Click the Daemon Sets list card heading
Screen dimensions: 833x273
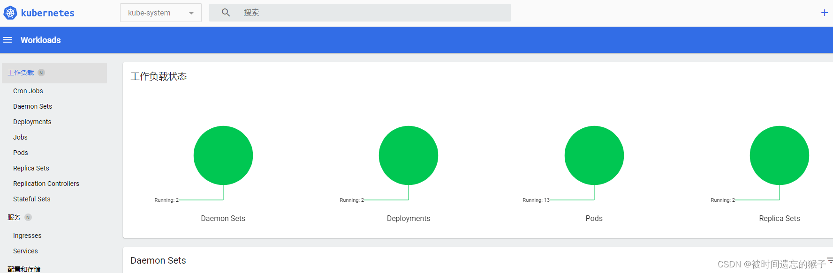pos(158,260)
